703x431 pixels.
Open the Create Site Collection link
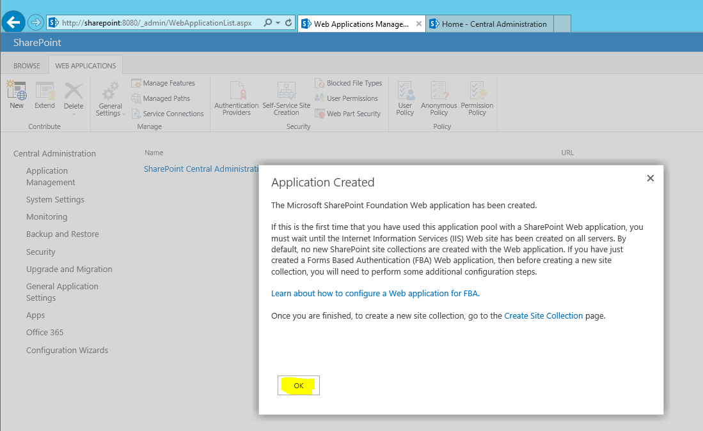(x=543, y=316)
